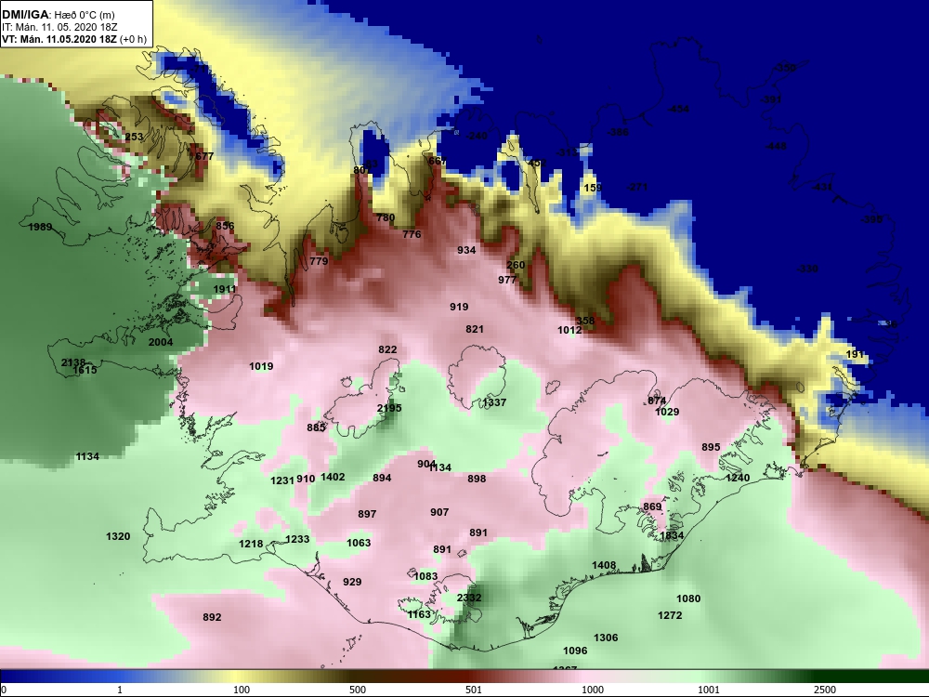929x697 pixels.
Task: Click the yellow section of the color scale
Action: tap(237, 677)
